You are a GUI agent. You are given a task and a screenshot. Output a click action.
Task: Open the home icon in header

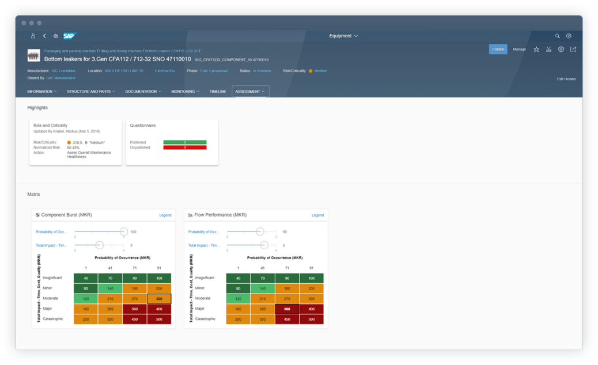[x=55, y=36]
